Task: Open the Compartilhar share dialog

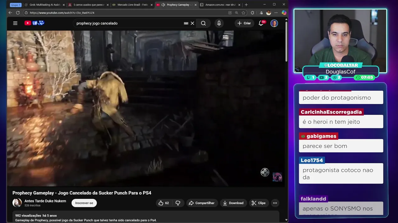Action: 201,203
